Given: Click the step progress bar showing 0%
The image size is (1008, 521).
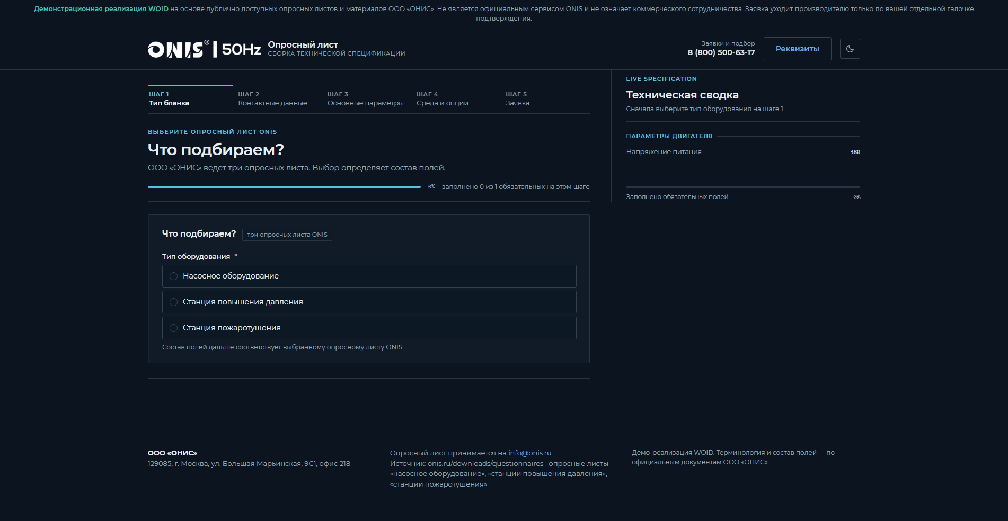Looking at the screenshot, I should [x=284, y=187].
